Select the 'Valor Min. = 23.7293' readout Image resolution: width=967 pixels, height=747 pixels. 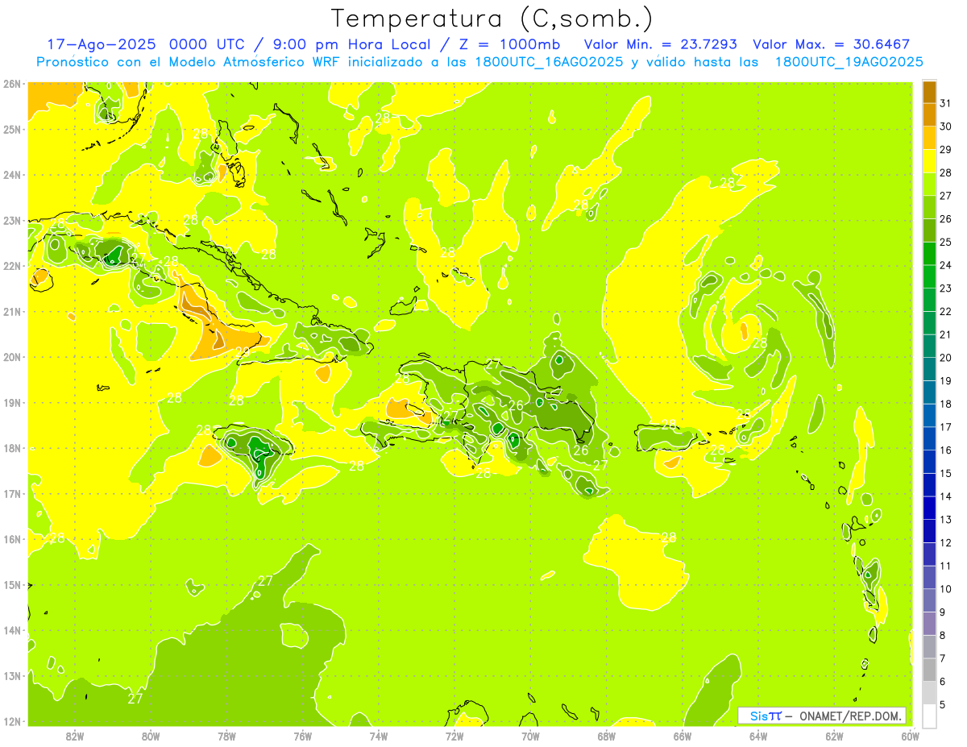click(661, 44)
